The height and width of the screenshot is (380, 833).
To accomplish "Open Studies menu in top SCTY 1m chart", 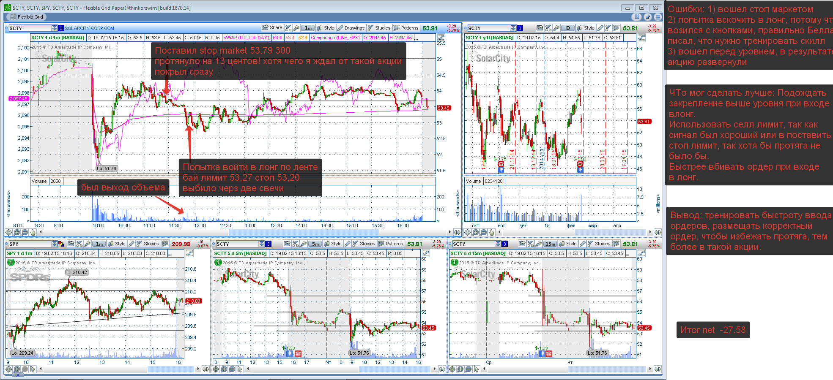I will click(x=379, y=28).
